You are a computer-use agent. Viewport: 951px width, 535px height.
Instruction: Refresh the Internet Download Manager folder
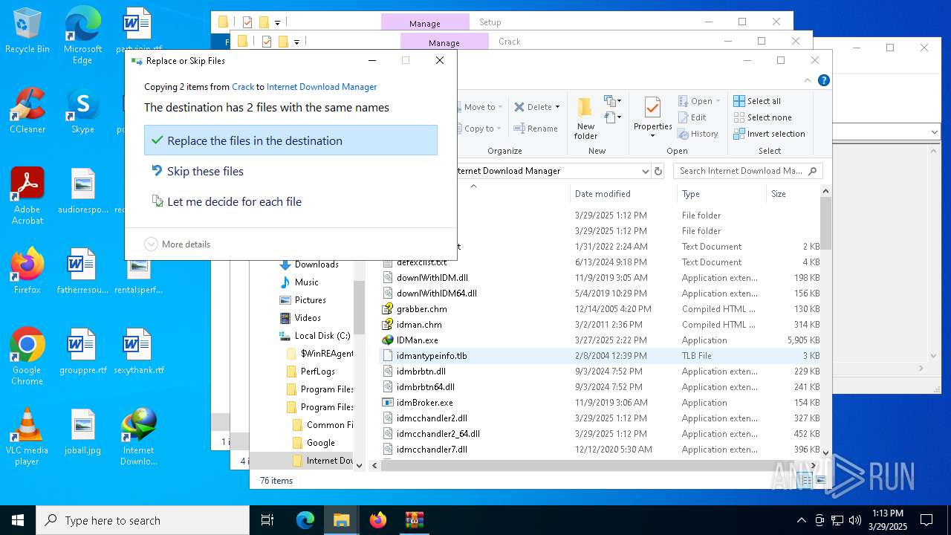658,171
